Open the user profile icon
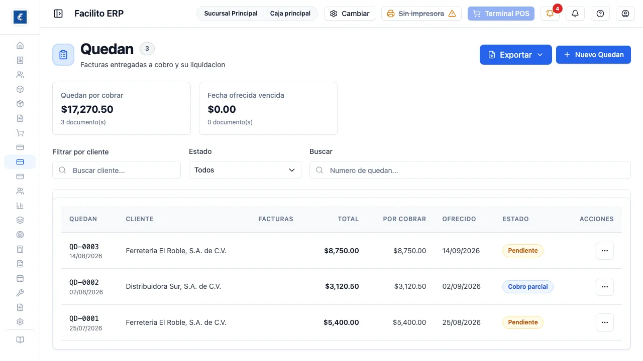Viewport: 643px width, 361px height. [x=625, y=14]
